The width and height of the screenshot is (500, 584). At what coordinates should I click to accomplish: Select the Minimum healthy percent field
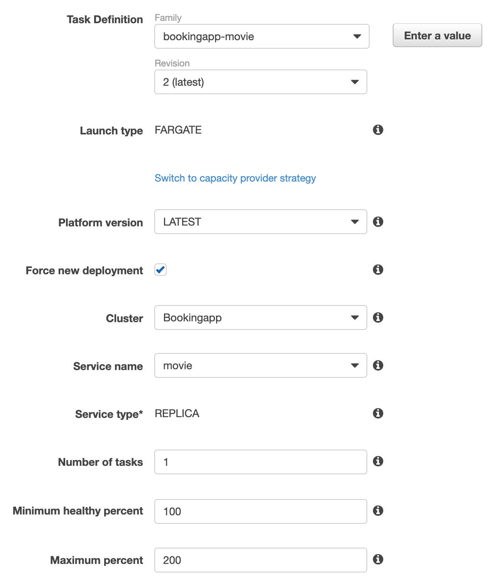(261, 511)
